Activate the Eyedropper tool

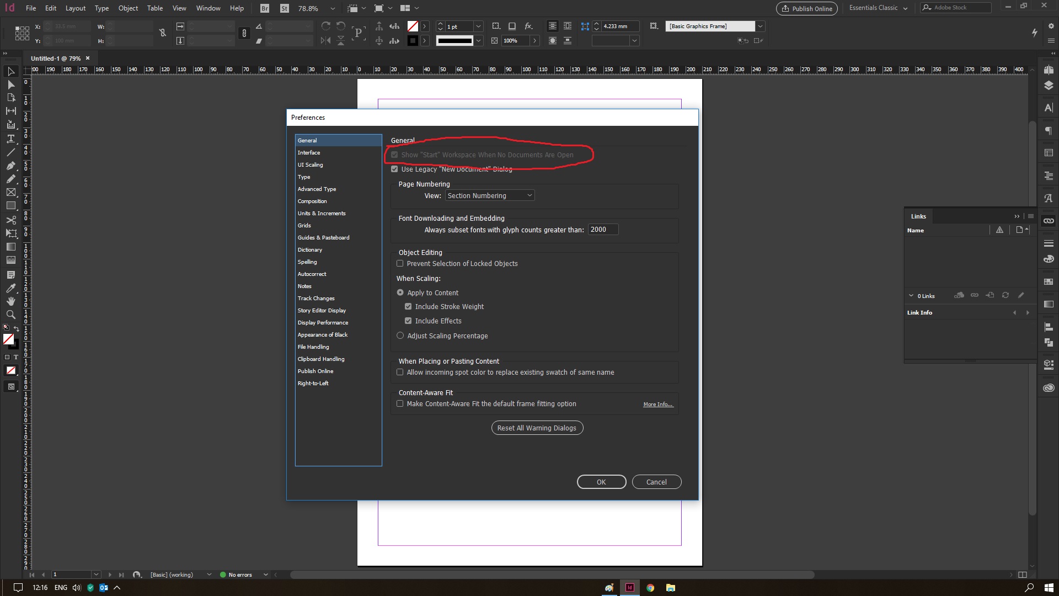pos(10,288)
